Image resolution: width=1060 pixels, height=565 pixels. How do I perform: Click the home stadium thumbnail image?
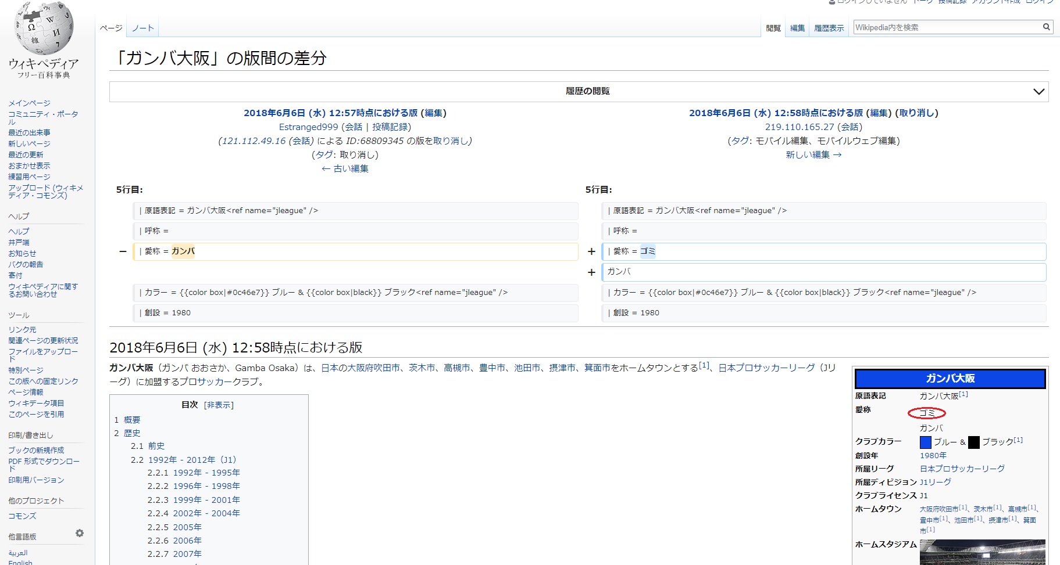pyautogui.click(x=983, y=552)
